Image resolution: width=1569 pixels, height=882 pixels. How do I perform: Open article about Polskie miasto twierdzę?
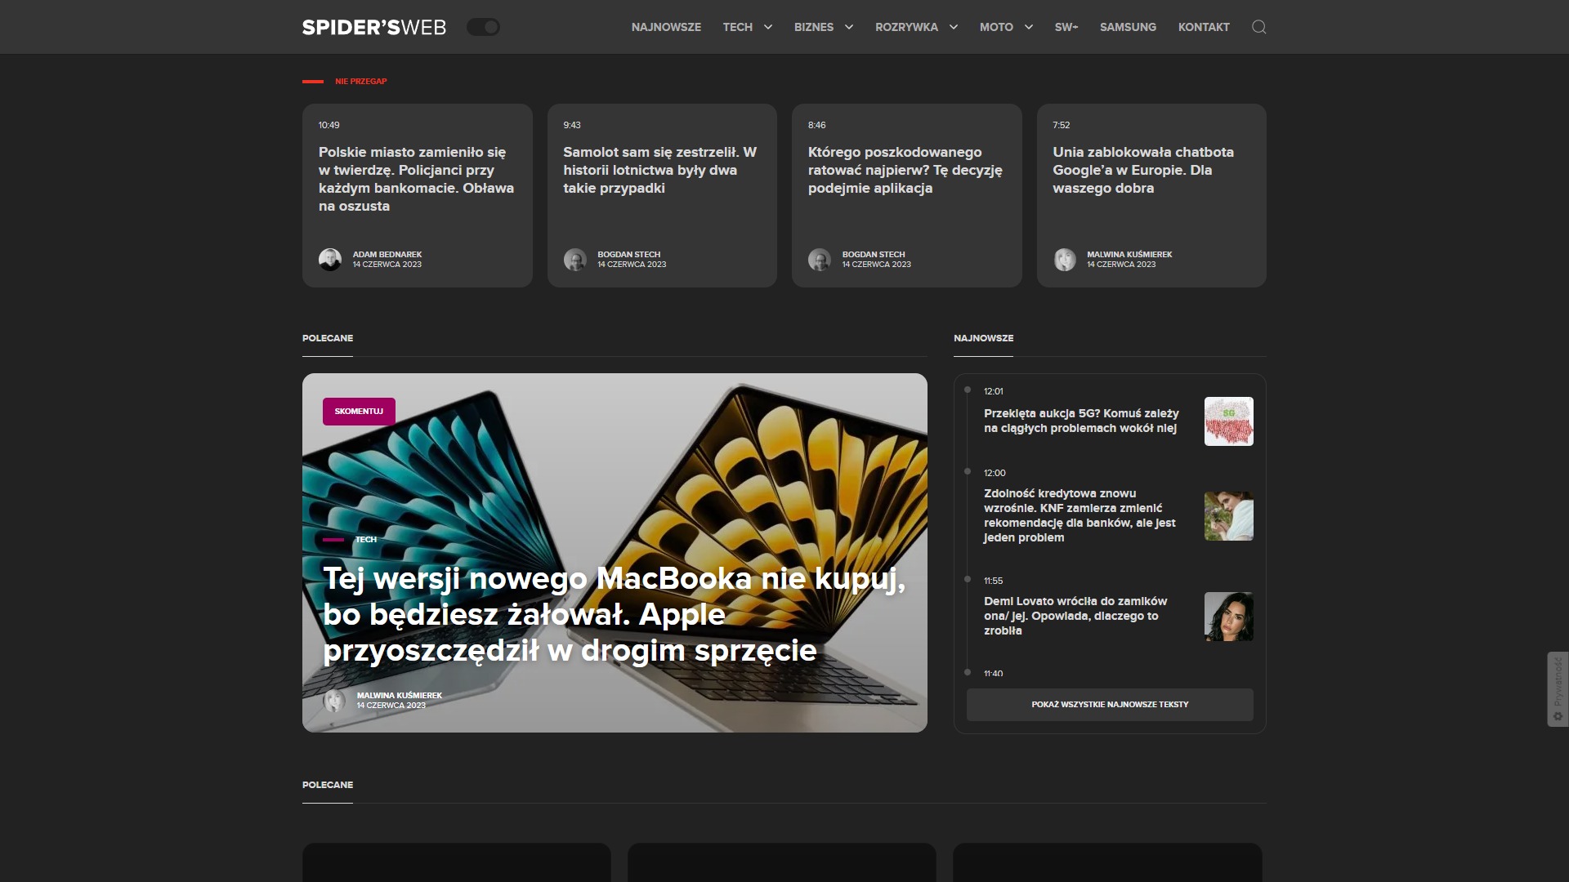point(416,179)
